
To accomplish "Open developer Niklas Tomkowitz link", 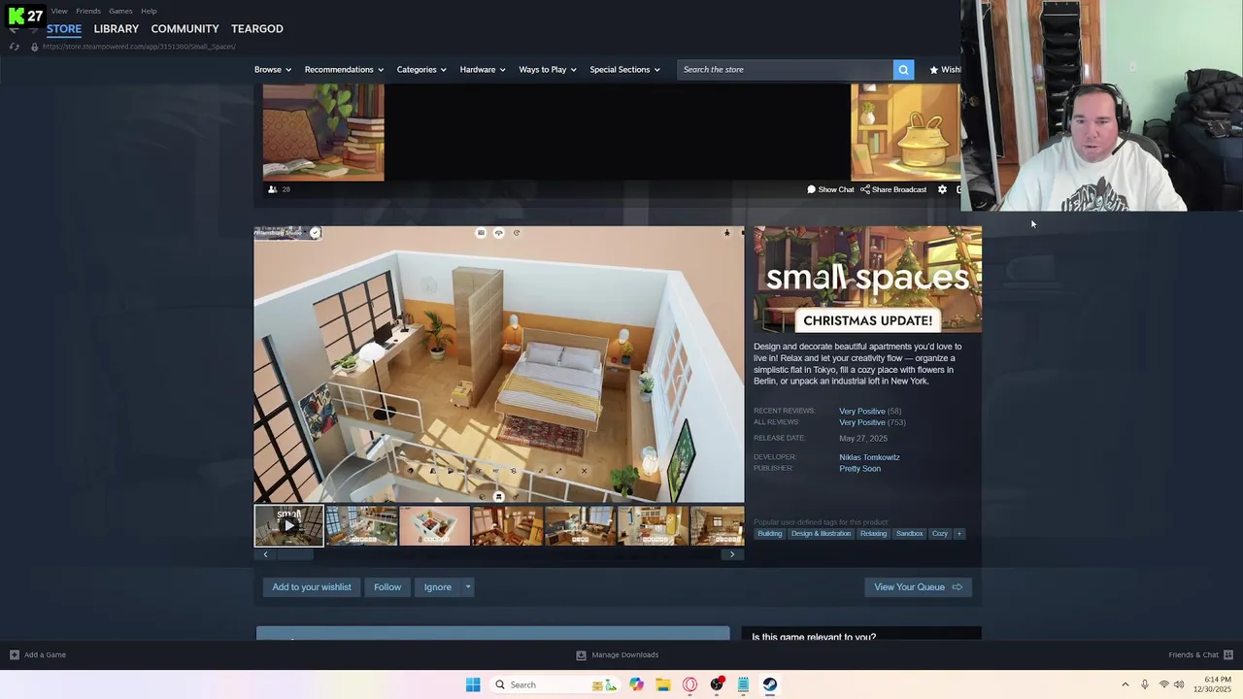I will 869,457.
